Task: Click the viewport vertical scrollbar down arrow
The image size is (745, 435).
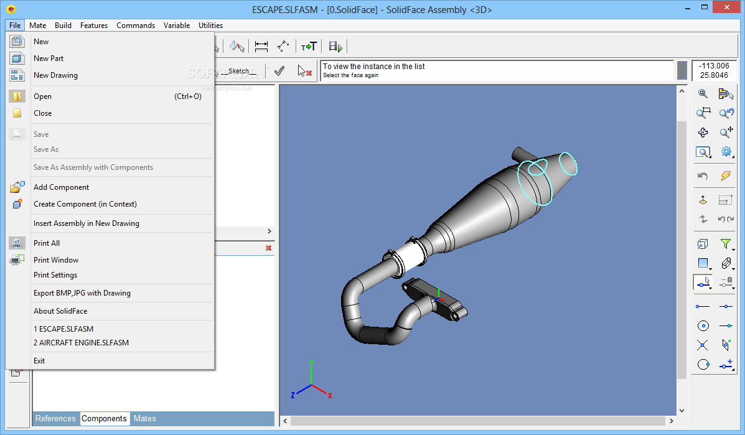Action: pos(682,411)
